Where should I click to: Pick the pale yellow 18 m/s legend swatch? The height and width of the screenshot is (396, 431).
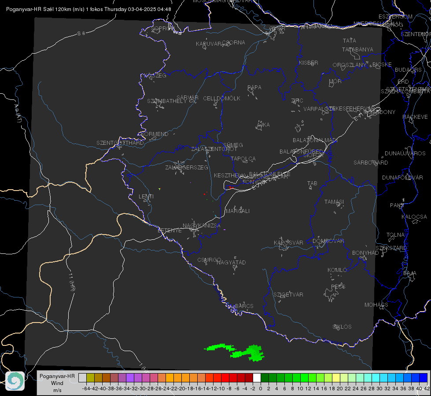pyautogui.click(x=336, y=378)
